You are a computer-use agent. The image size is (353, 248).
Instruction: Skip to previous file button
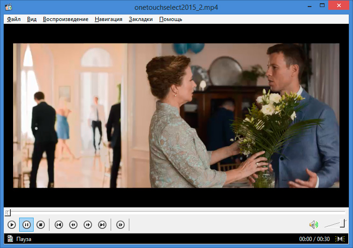pyautogui.click(x=59, y=225)
